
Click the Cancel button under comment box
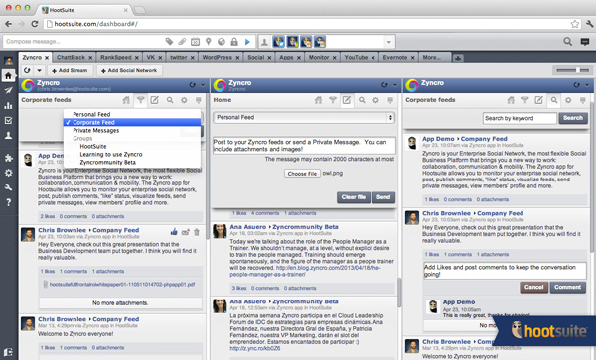click(534, 287)
